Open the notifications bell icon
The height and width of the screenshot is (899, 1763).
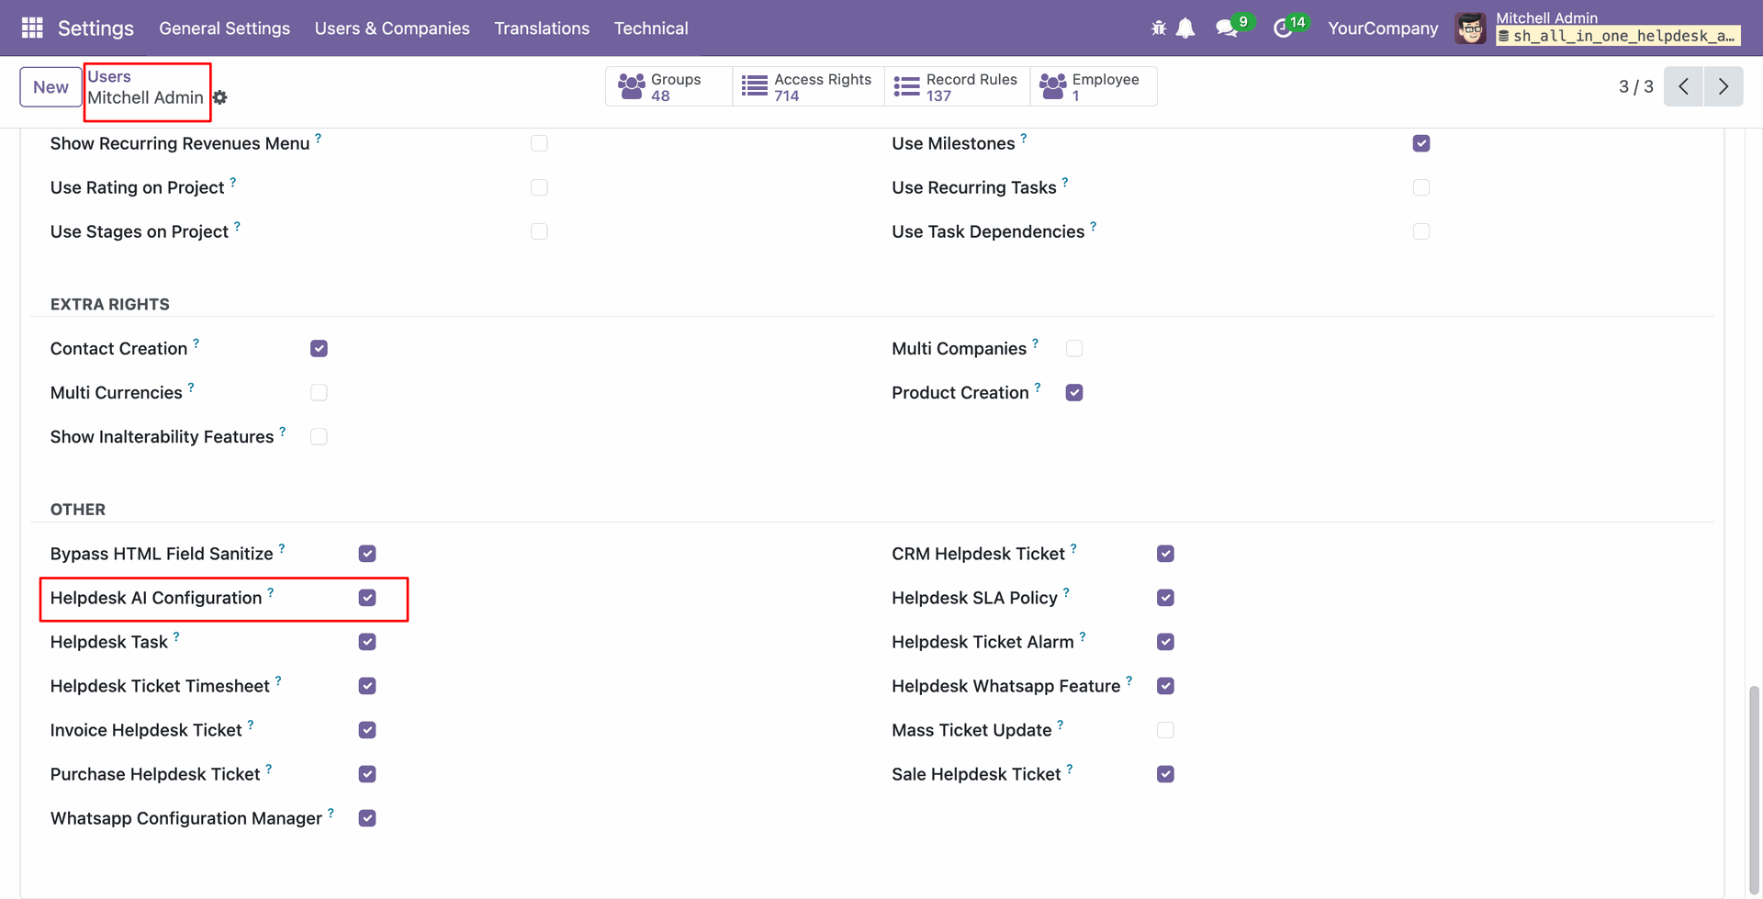tap(1185, 28)
